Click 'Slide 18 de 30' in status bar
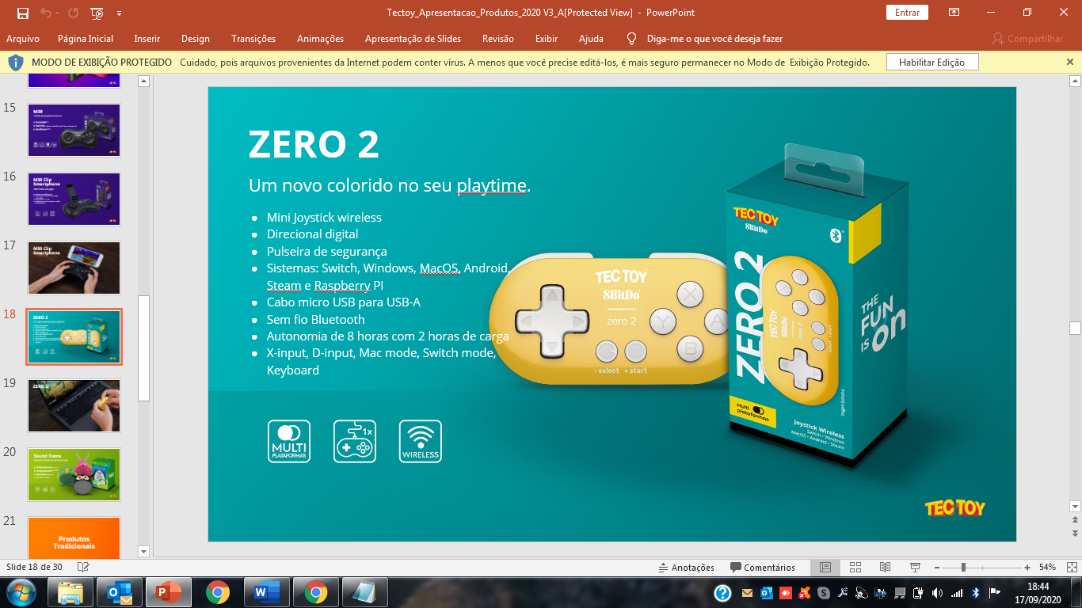Screen dimensions: 1082x608 [34, 567]
